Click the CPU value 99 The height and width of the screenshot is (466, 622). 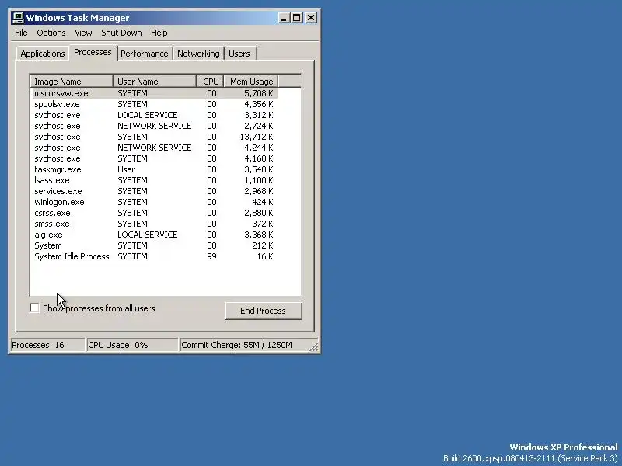(x=211, y=257)
